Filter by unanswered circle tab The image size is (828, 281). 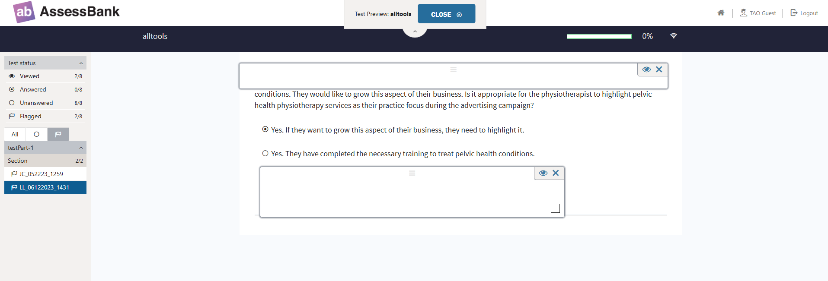point(37,134)
